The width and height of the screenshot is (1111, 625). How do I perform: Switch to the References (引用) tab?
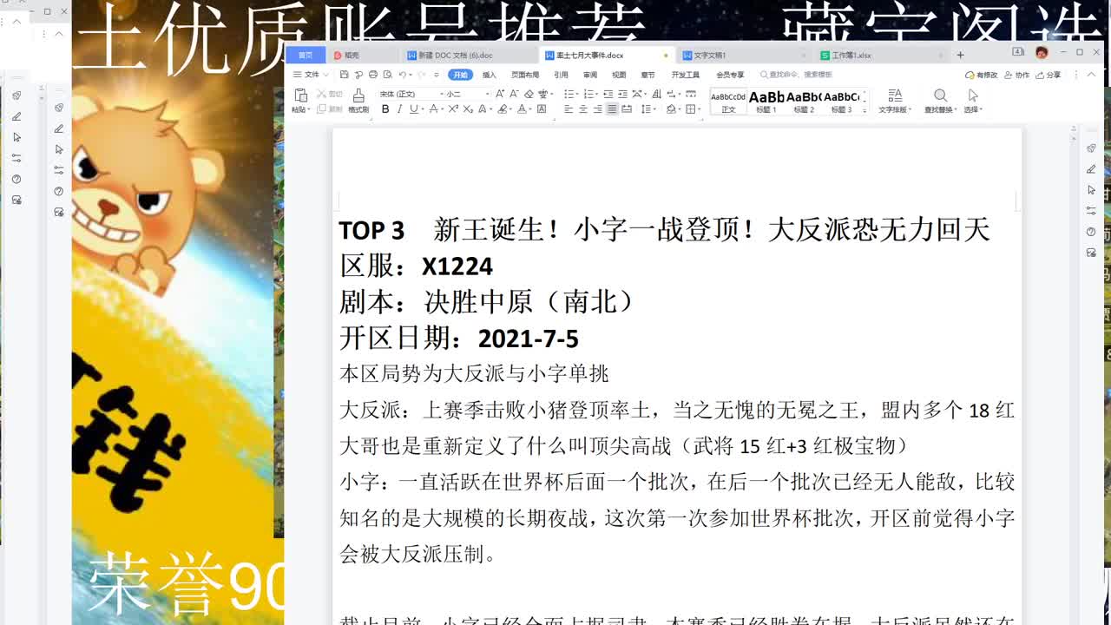pyautogui.click(x=561, y=75)
